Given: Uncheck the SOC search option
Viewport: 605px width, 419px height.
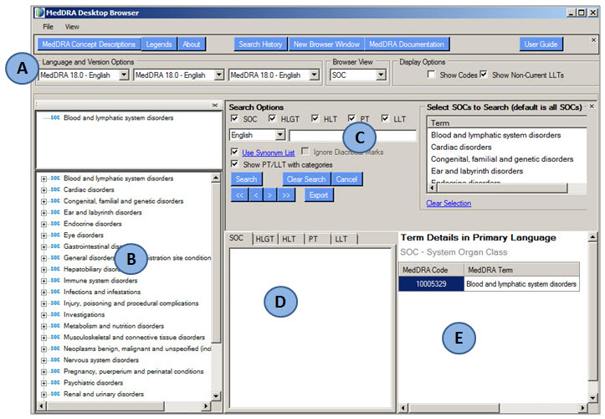Looking at the screenshot, I should coord(234,118).
